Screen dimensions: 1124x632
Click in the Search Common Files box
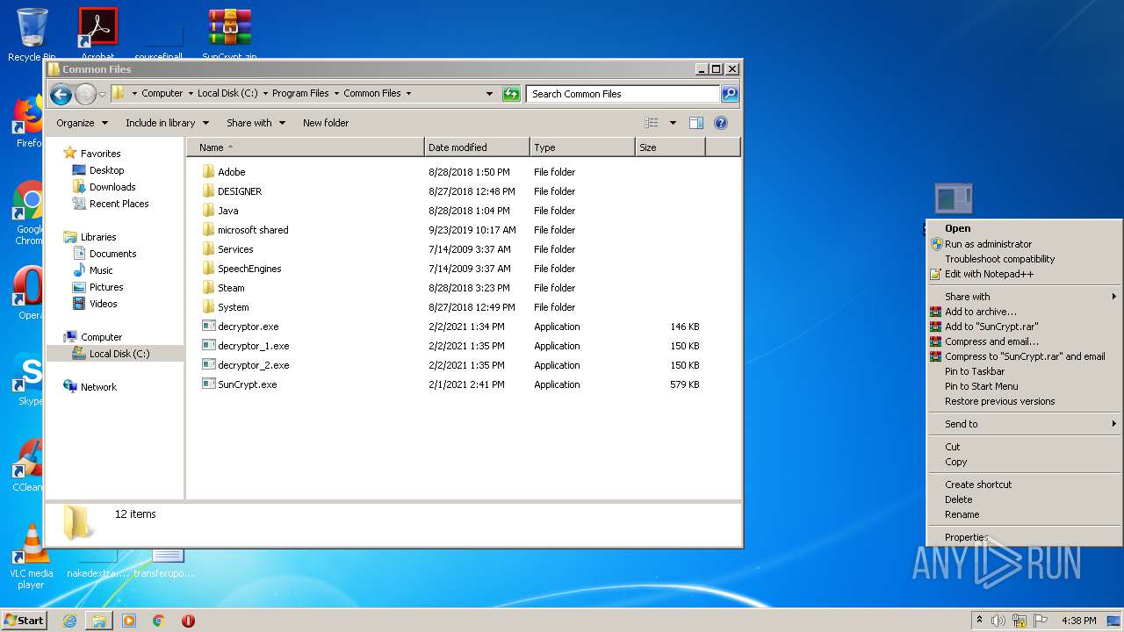point(623,94)
